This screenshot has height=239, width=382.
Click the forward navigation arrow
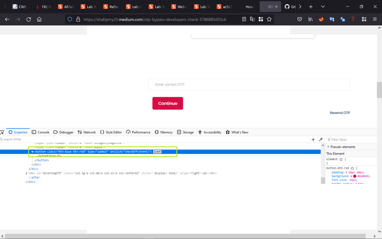18,19
